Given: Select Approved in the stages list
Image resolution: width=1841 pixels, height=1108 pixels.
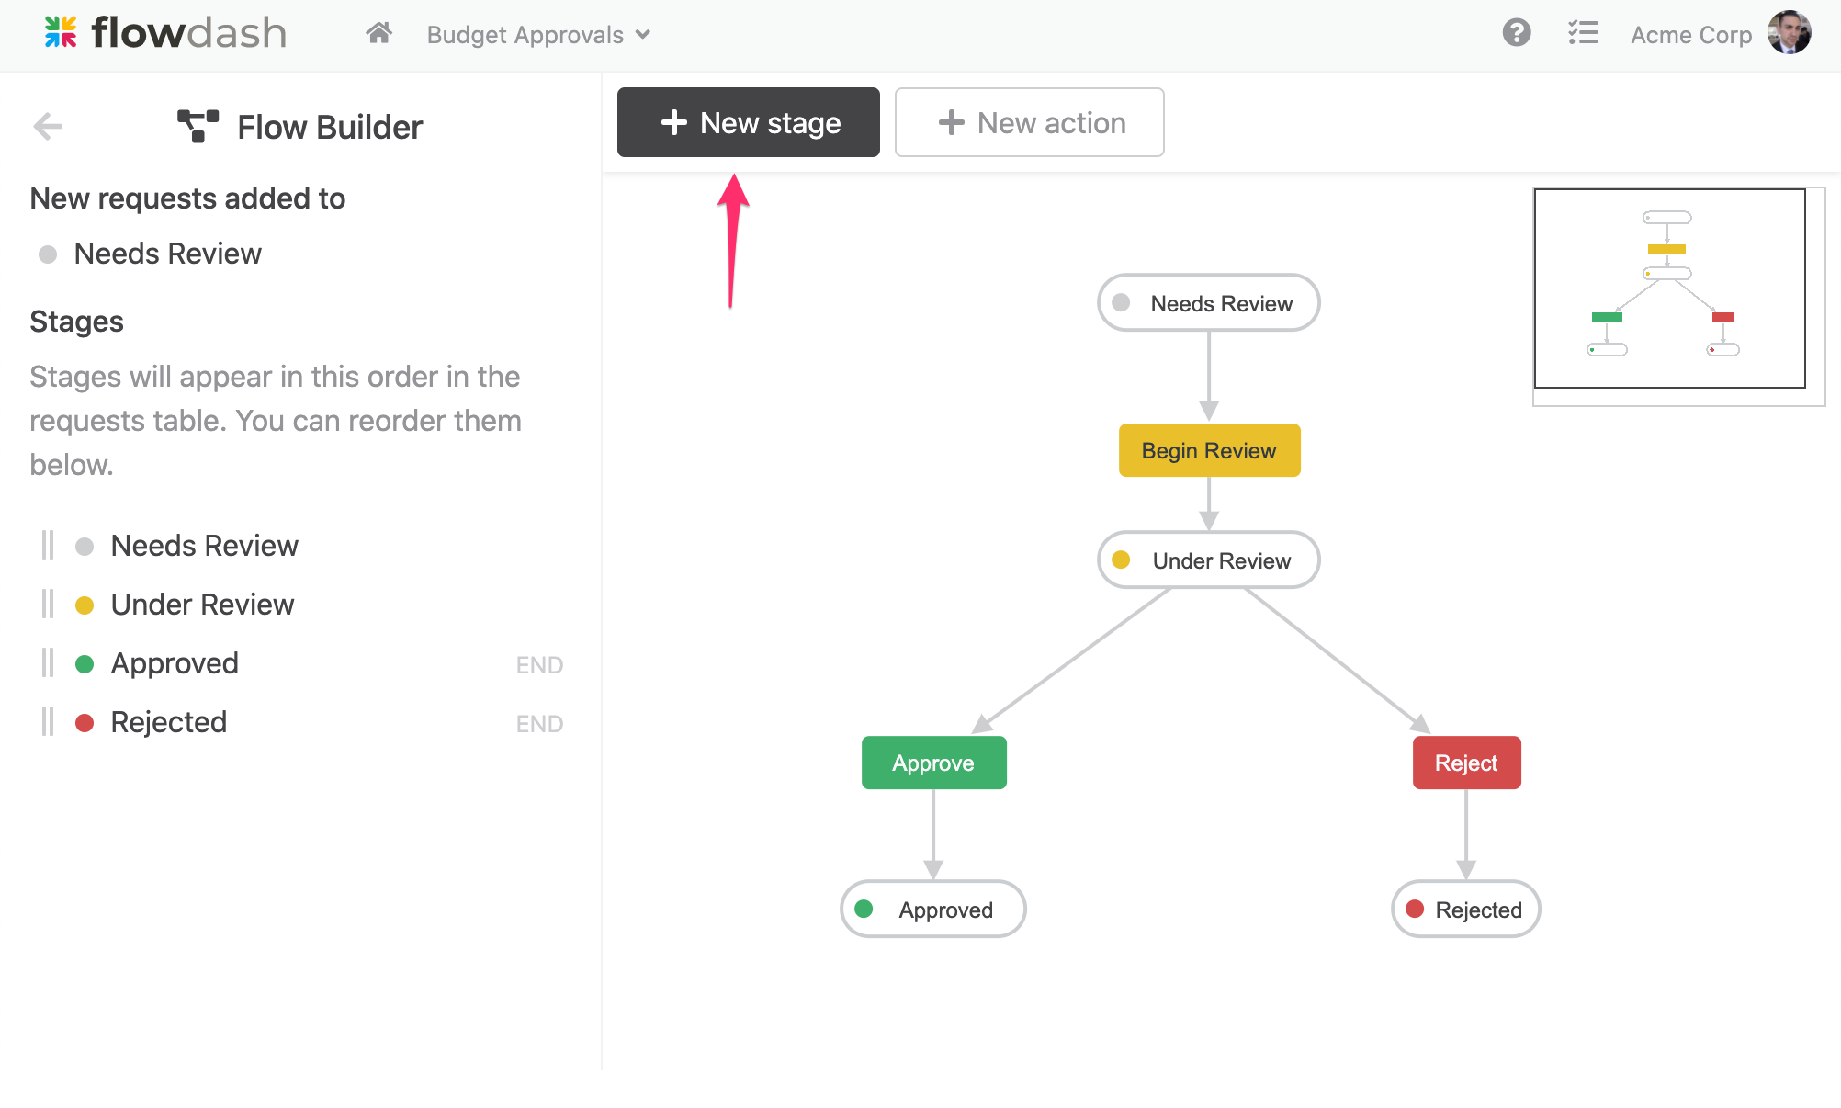Looking at the screenshot, I should pos(175,663).
